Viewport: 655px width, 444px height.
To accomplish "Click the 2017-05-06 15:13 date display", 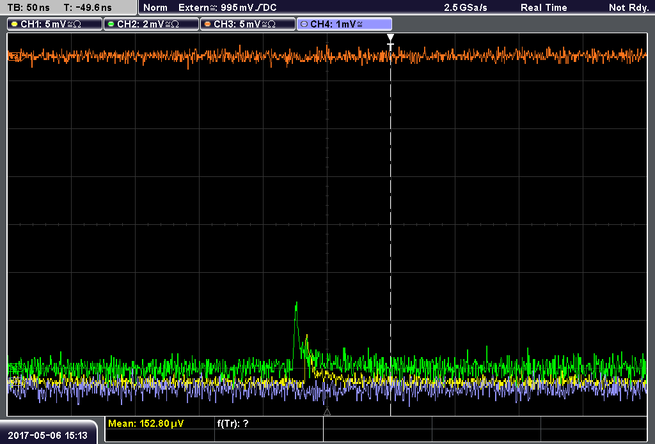I will (47, 436).
